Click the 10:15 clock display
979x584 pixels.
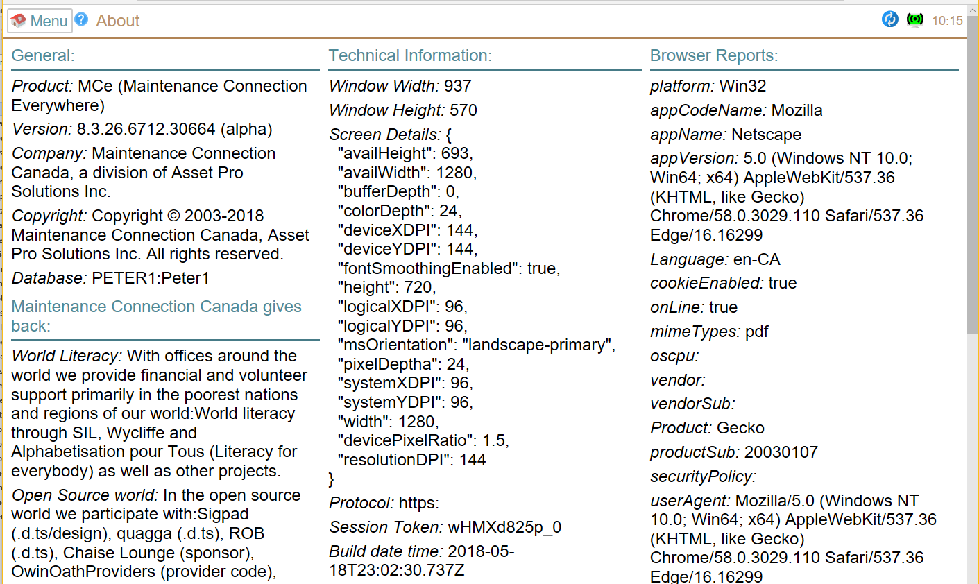(947, 21)
